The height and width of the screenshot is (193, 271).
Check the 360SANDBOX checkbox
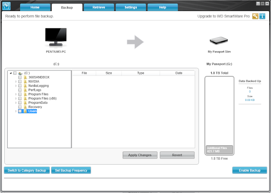tap(20, 77)
